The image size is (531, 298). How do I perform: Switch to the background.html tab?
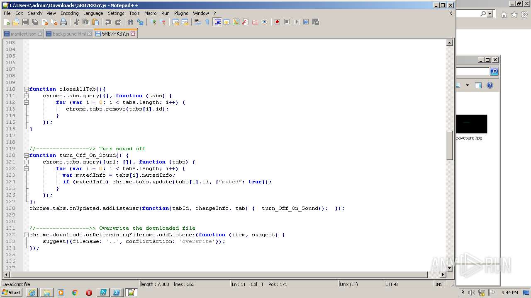coord(69,34)
